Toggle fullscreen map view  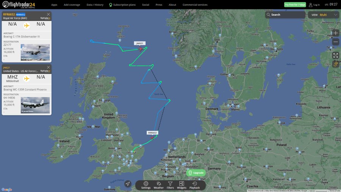[x=336, y=55]
